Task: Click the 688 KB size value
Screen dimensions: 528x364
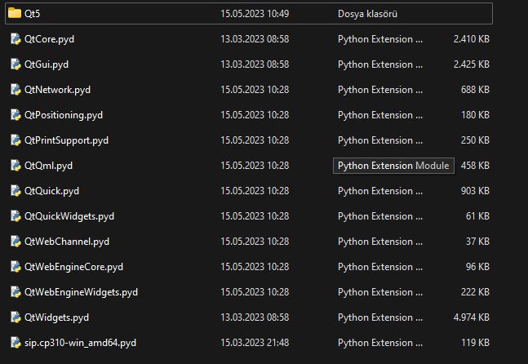Action: (x=475, y=90)
